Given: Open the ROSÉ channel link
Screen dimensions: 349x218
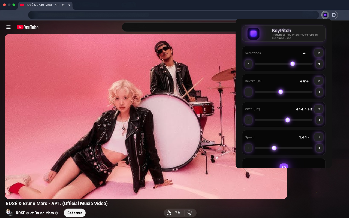Looking at the screenshot, I should 20,213.
